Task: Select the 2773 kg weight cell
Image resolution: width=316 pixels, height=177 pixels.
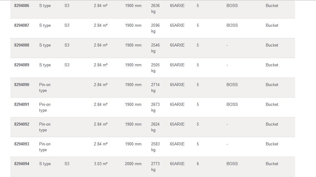Action: pos(155,167)
